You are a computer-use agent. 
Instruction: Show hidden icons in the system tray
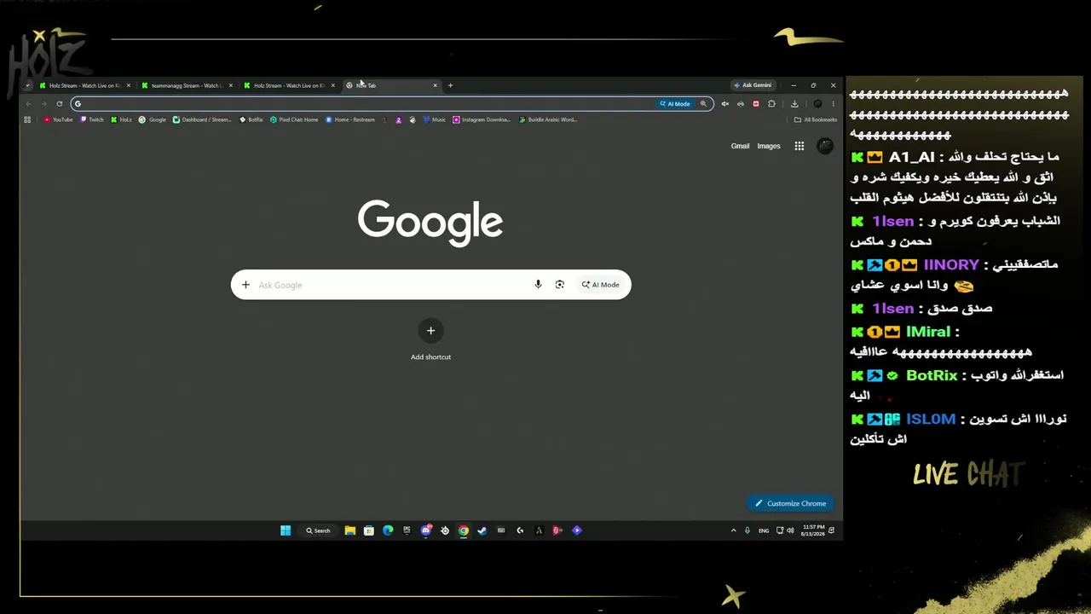733,530
